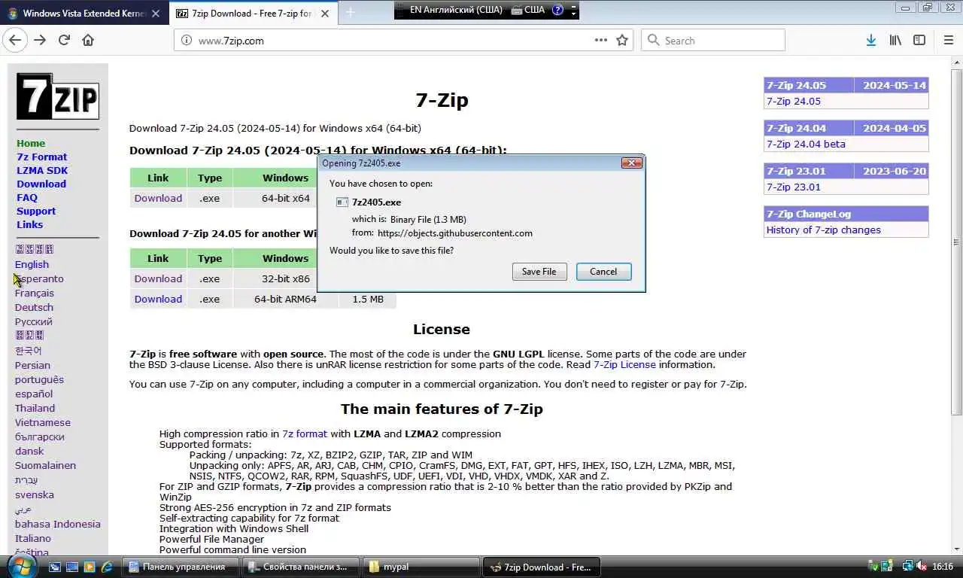Open a new tab with plus button
963x578 pixels.
pos(350,13)
